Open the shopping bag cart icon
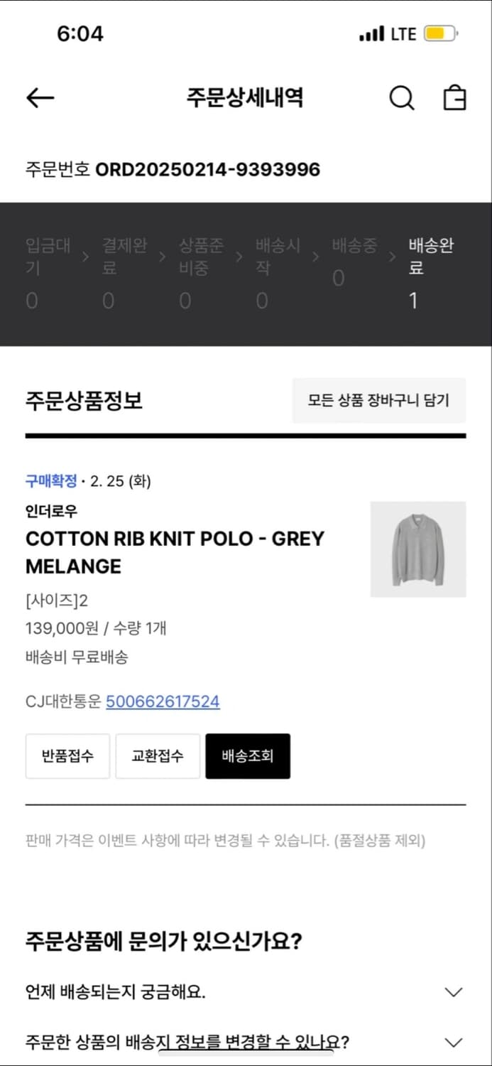 [454, 98]
